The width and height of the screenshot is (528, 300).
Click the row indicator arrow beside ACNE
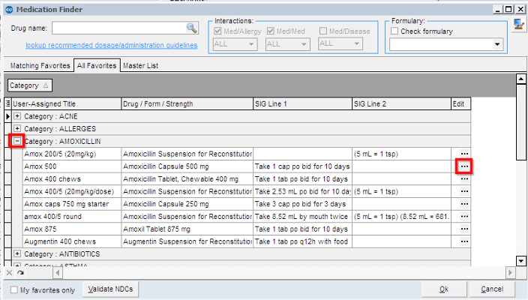pos(7,116)
